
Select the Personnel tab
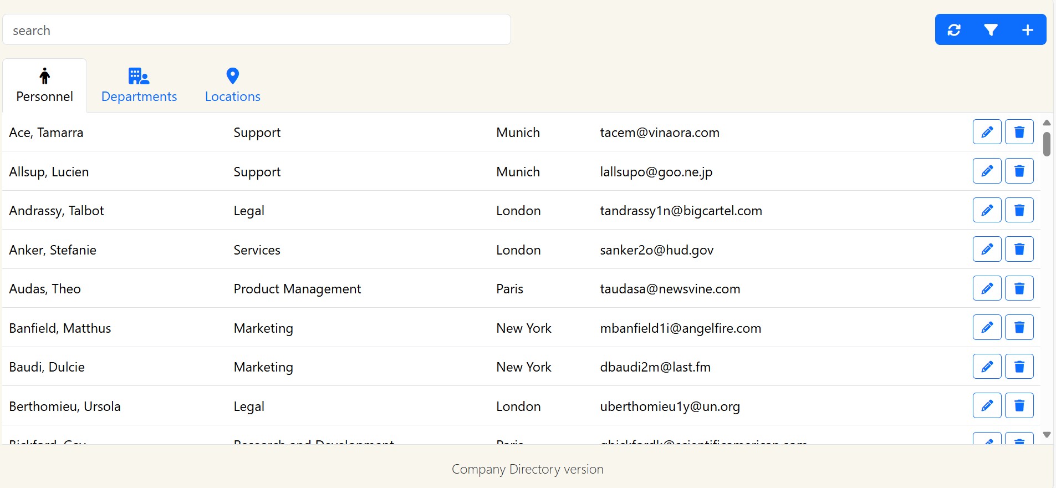point(44,86)
